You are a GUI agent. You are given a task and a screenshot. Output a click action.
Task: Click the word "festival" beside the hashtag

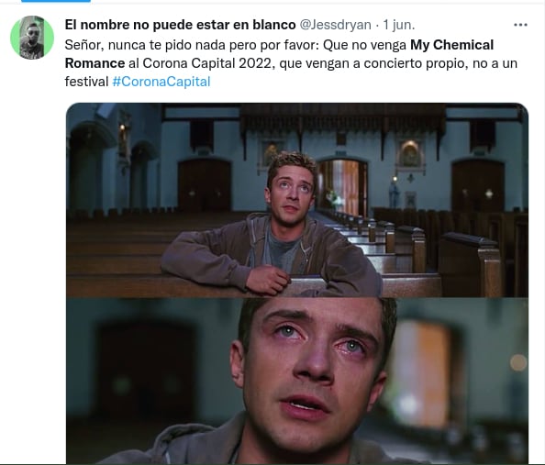[x=86, y=82]
